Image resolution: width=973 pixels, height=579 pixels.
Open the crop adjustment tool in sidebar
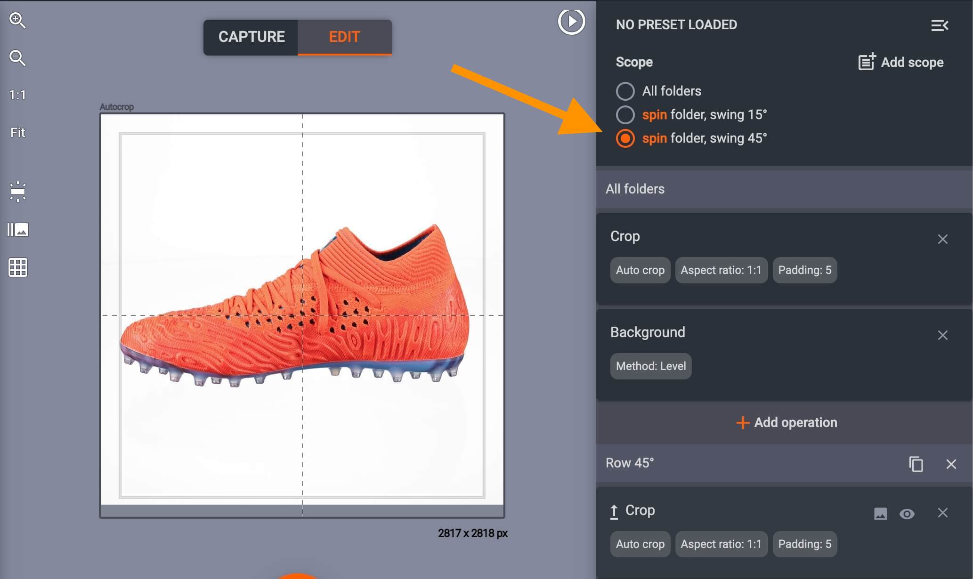17,192
